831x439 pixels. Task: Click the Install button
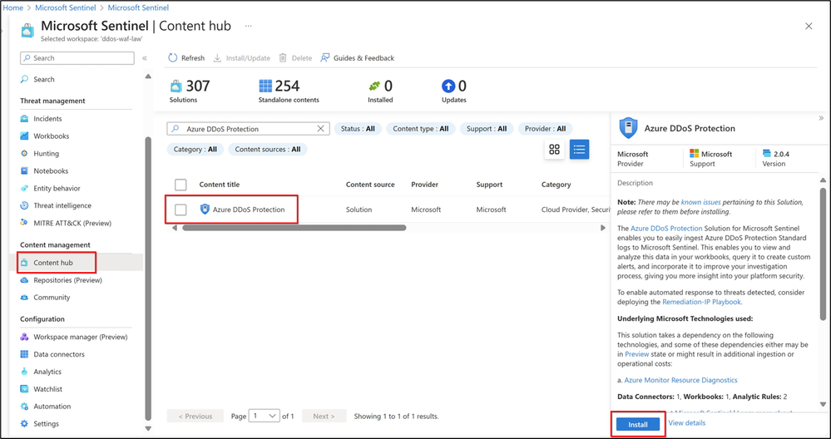coord(638,424)
